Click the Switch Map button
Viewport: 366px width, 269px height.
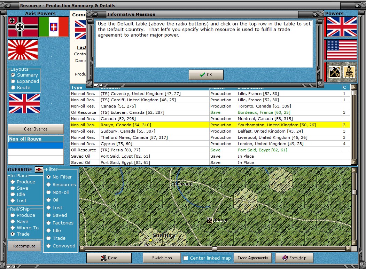(x=162, y=258)
